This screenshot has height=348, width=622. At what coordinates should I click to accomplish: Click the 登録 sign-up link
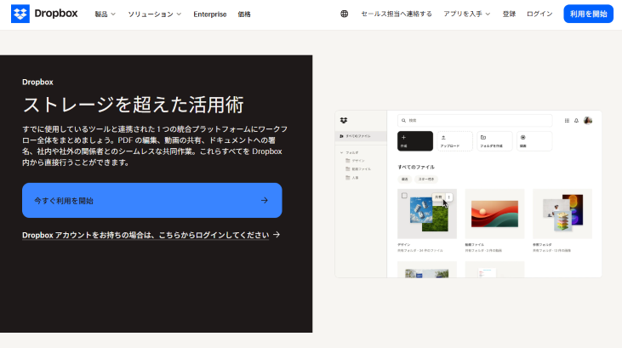[509, 14]
